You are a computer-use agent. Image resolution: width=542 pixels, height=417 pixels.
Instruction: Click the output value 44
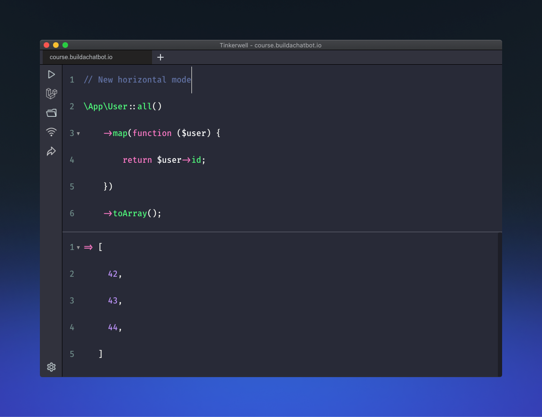click(113, 327)
